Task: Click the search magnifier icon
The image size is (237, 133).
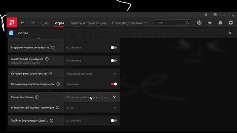Action: coord(187,23)
